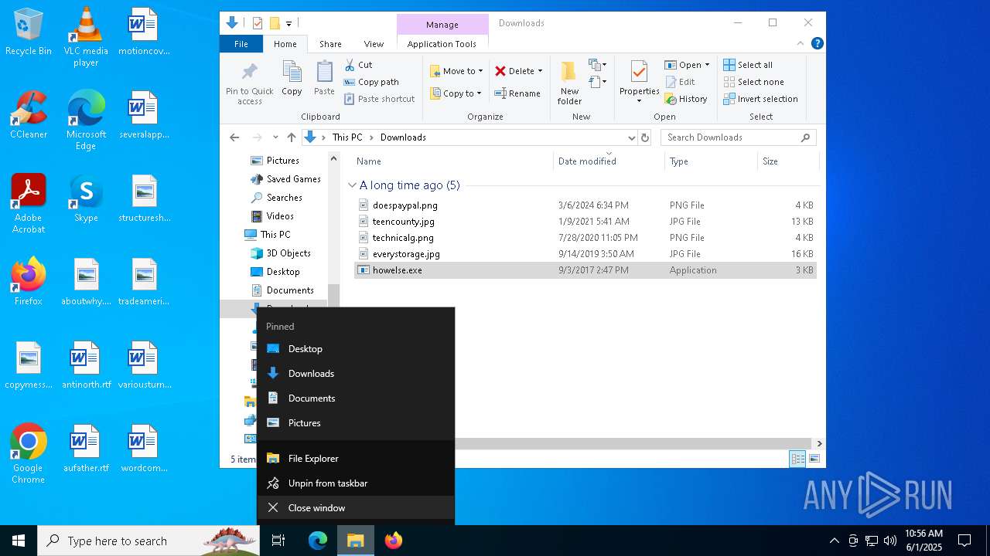The height and width of the screenshot is (556, 990).
Task: Click the History button in Open group
Action: click(685, 99)
